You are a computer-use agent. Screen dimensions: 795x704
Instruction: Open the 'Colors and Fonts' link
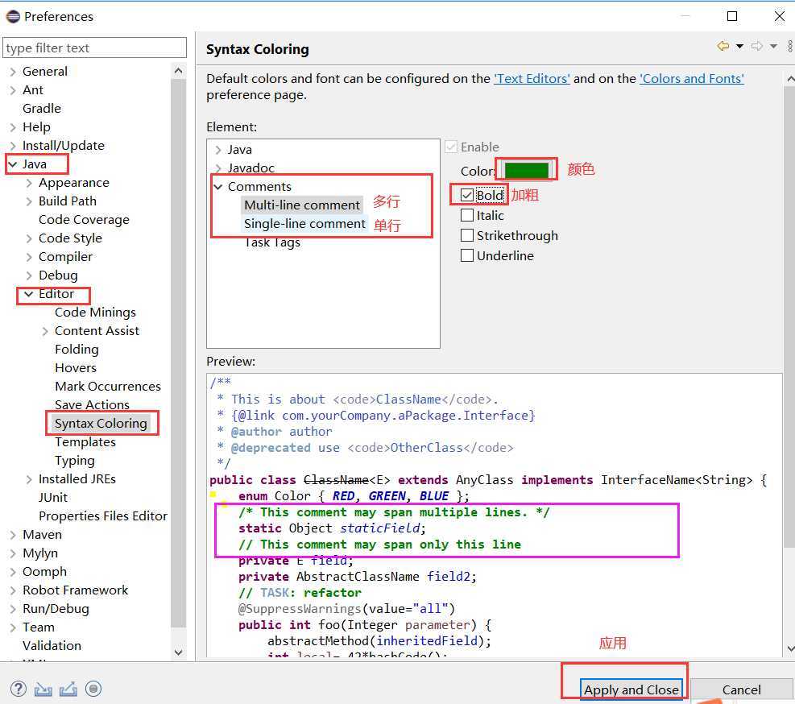[x=692, y=79]
